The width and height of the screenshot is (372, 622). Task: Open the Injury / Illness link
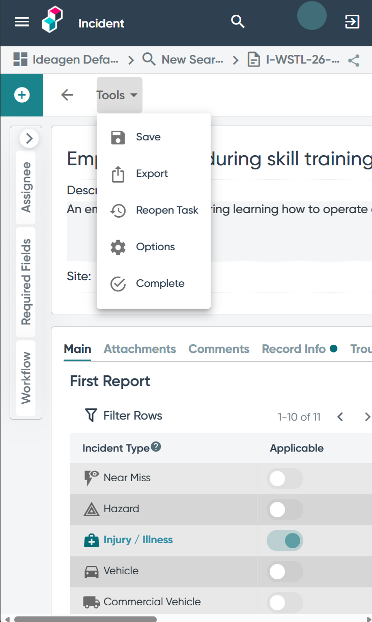[x=138, y=540]
